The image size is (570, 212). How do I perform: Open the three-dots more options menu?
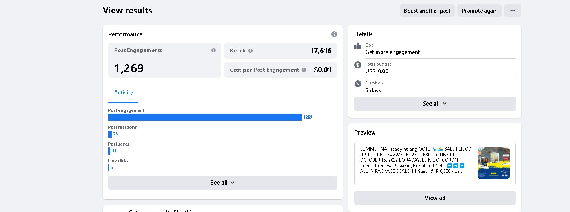click(x=513, y=11)
